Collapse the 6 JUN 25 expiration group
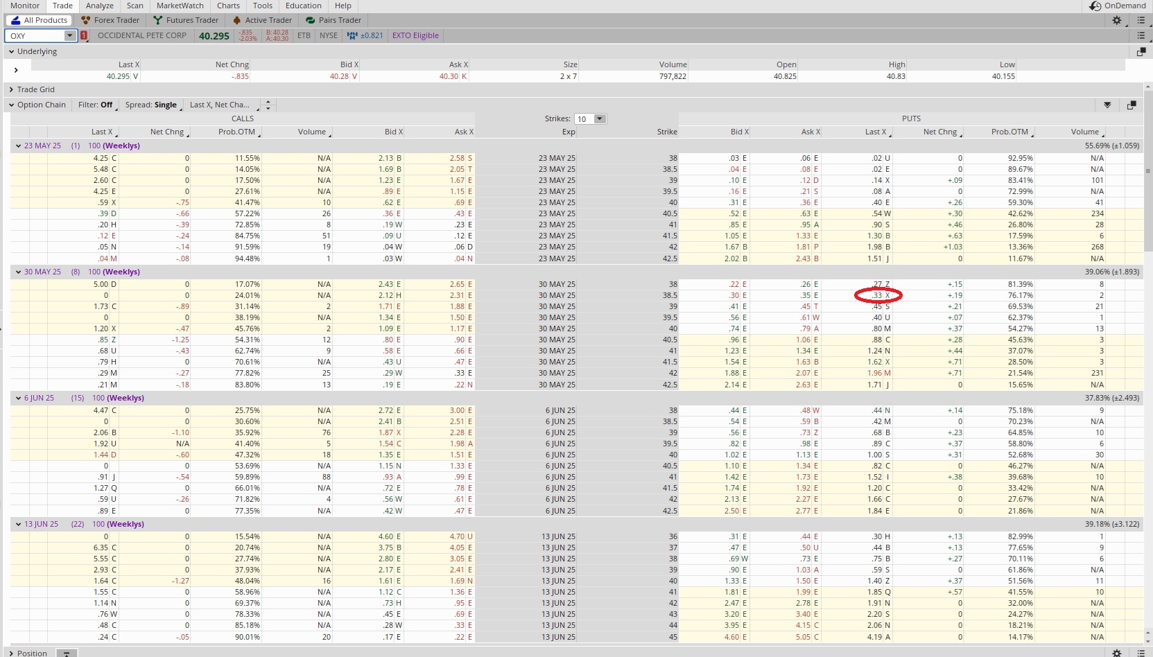 tap(18, 398)
